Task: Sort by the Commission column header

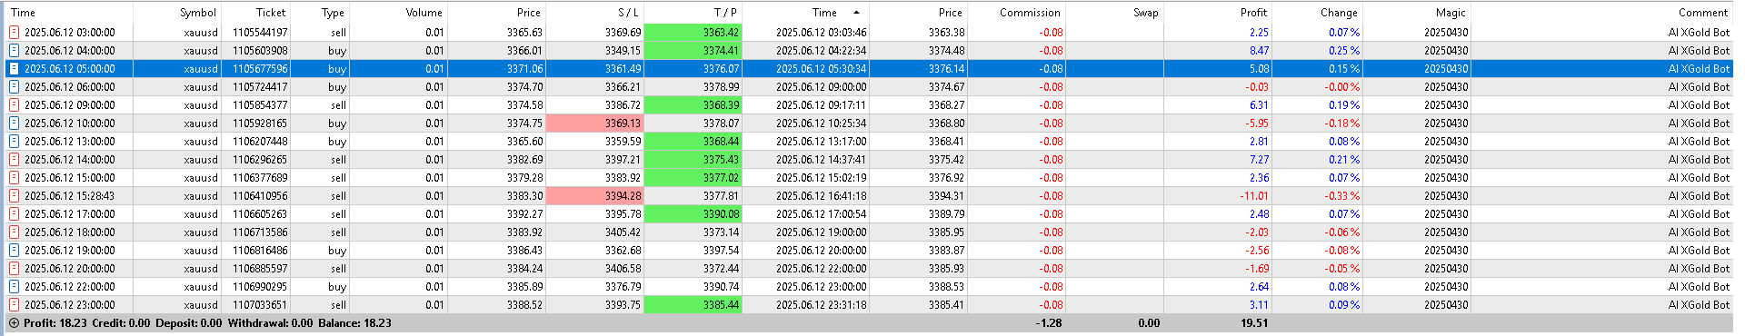Action: coord(1015,13)
